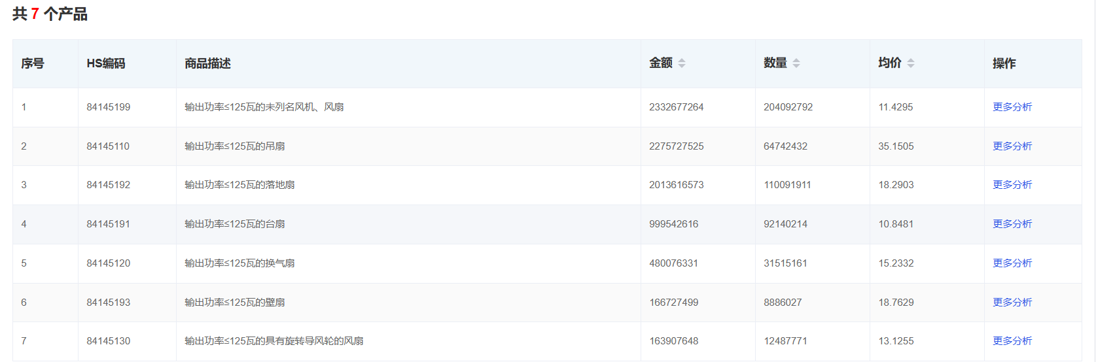This screenshot has height=362, width=1096.
Task: Click amount value 163907648
Action: coord(674,341)
